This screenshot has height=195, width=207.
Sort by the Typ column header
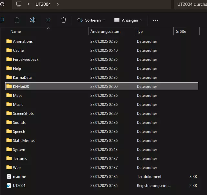point(140,32)
